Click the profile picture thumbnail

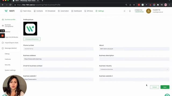[x=30, y=29]
